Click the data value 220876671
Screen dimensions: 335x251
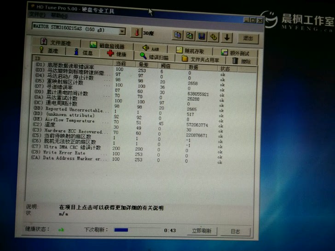196,135
